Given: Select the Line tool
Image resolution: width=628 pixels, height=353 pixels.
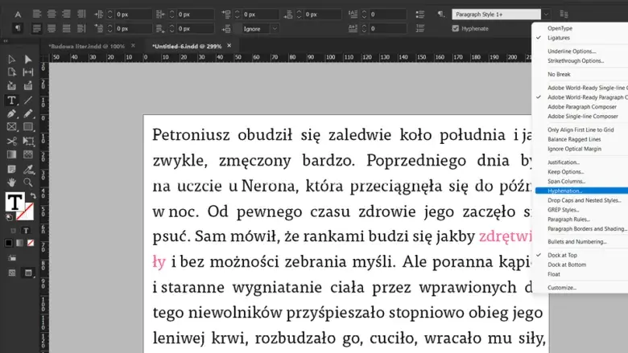Looking at the screenshot, I should [x=28, y=100].
